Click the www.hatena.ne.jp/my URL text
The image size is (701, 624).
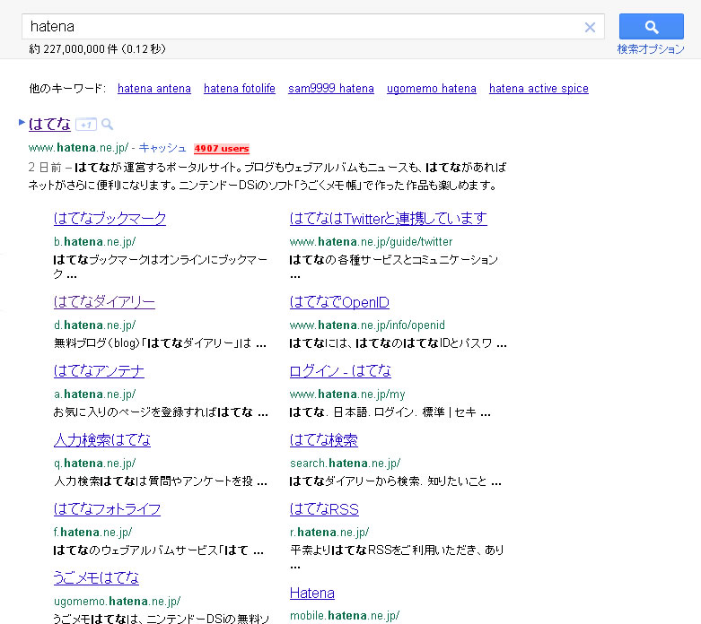[347, 394]
